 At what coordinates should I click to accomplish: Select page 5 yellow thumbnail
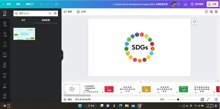[x=146, y=89]
